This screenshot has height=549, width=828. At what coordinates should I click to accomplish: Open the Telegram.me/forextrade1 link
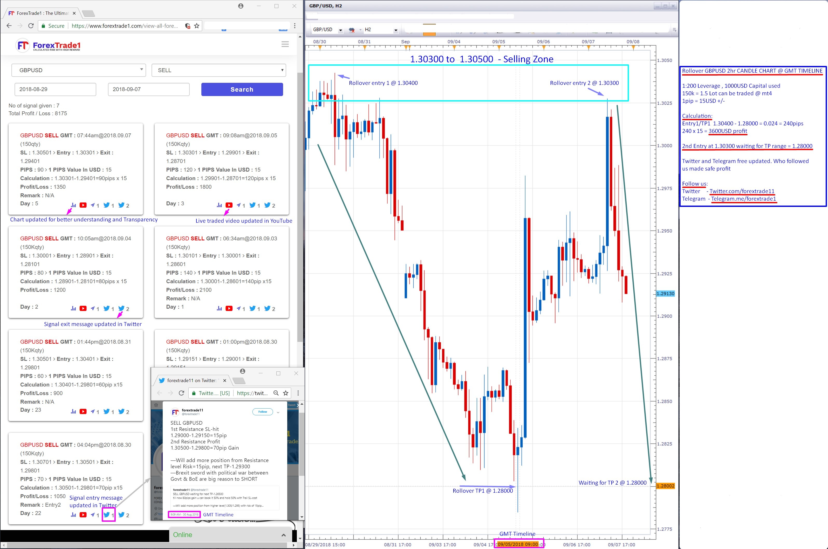coord(743,199)
